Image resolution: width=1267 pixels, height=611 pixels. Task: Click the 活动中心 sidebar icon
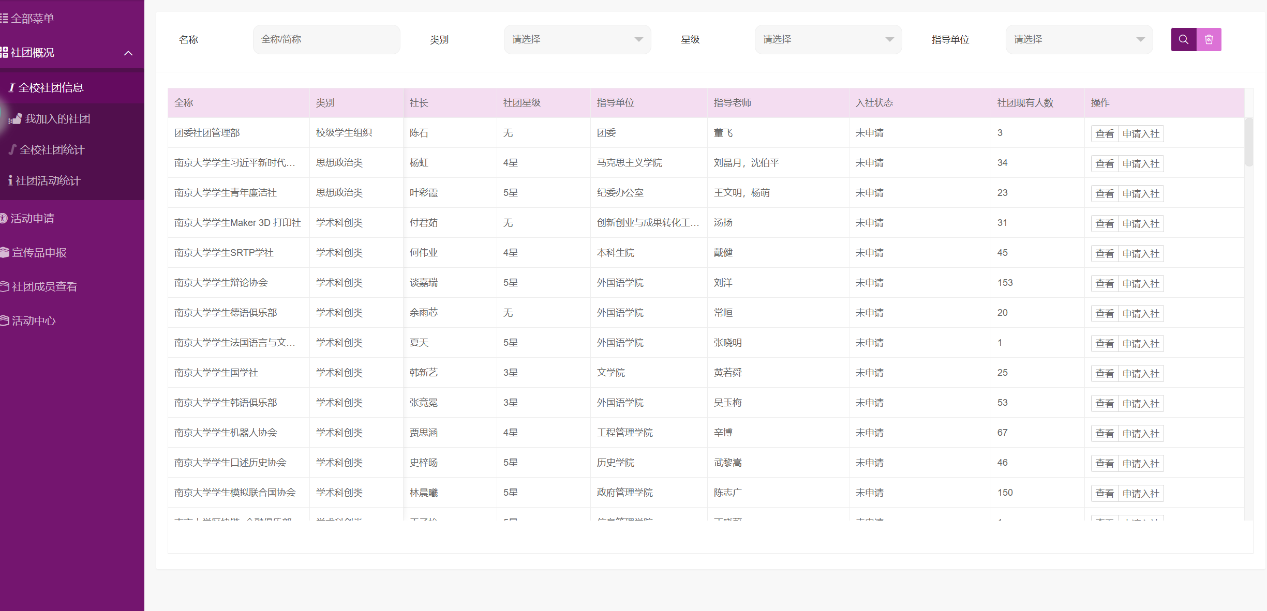coord(5,321)
